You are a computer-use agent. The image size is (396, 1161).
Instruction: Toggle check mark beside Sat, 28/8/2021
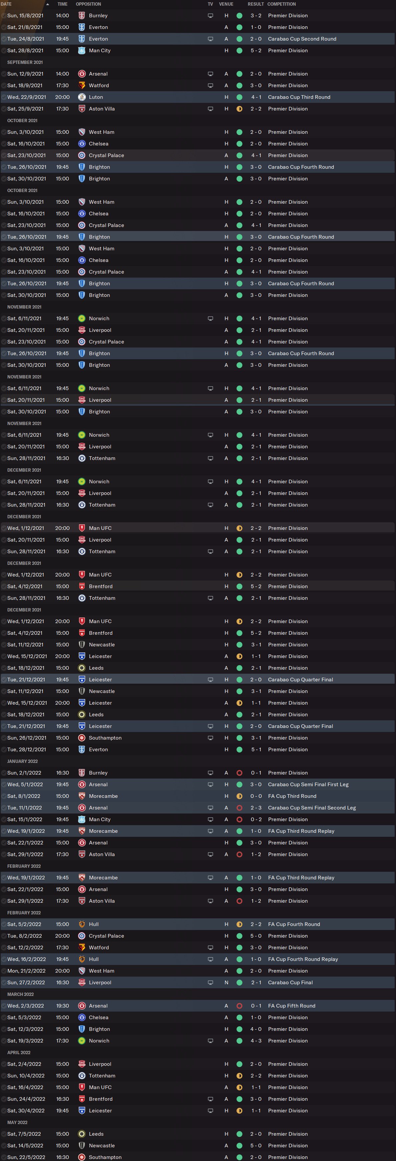pyautogui.click(x=4, y=51)
